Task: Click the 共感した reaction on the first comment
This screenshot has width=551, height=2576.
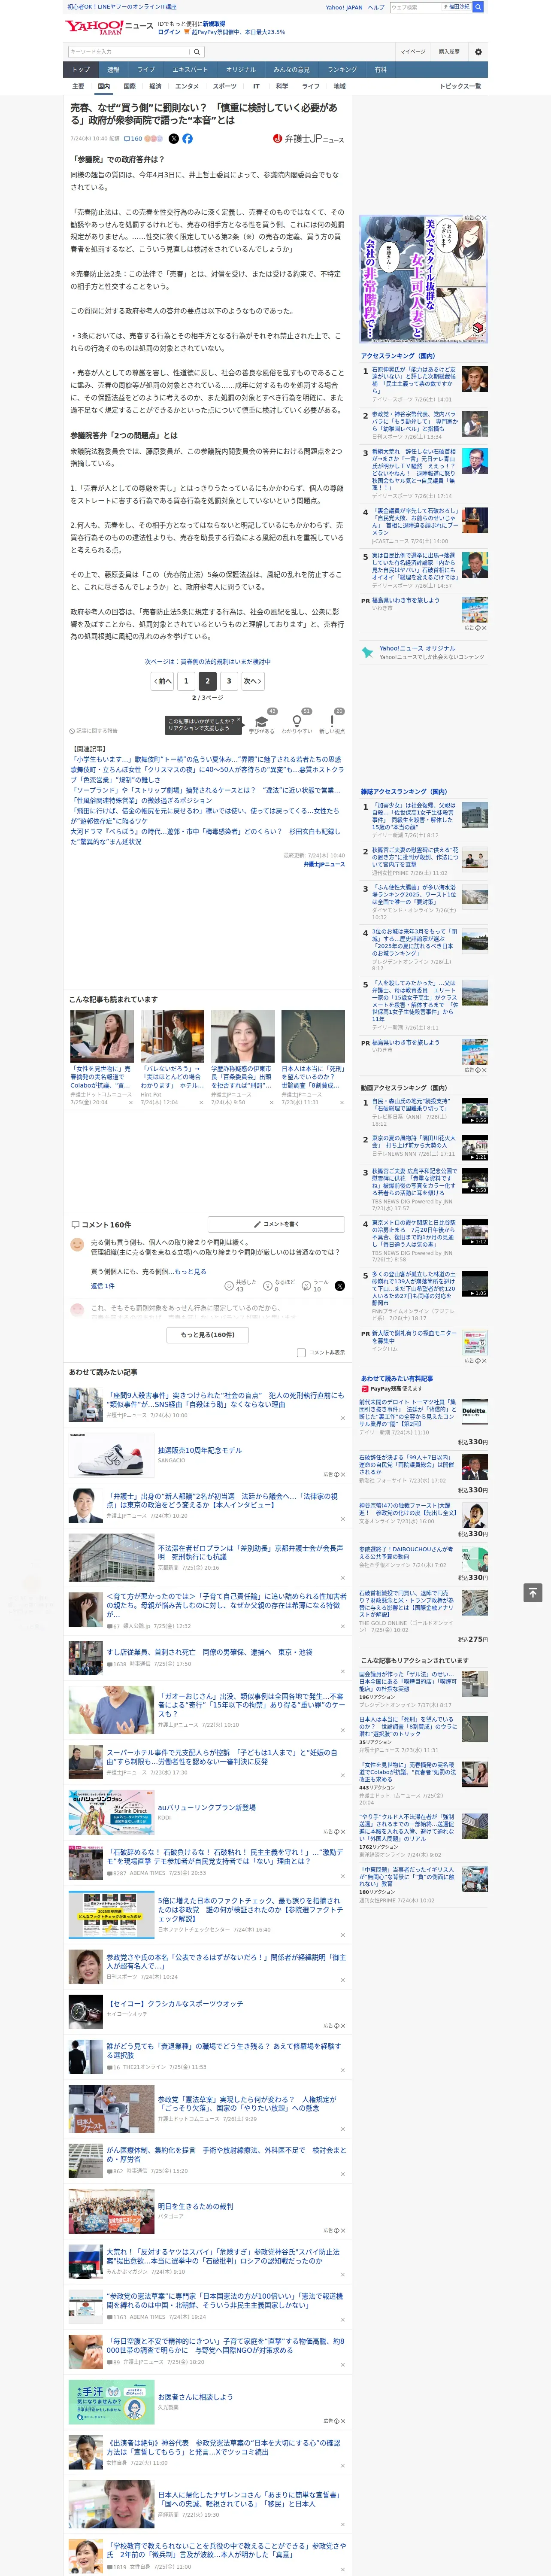Action: point(240,1285)
